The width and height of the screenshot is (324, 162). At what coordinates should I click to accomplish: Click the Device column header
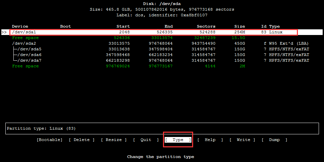pyautogui.click(x=20, y=27)
